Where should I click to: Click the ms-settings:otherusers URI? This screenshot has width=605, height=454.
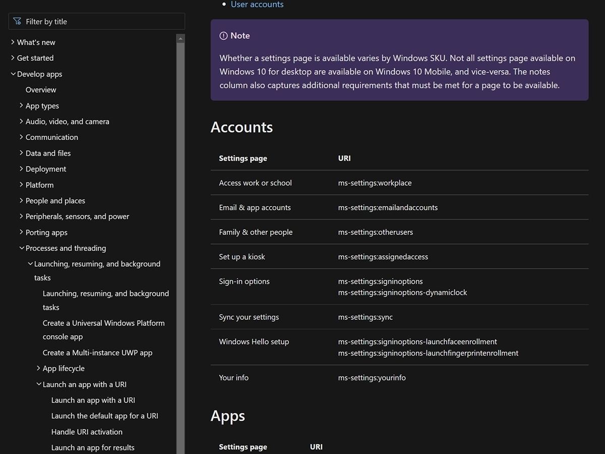[376, 233]
